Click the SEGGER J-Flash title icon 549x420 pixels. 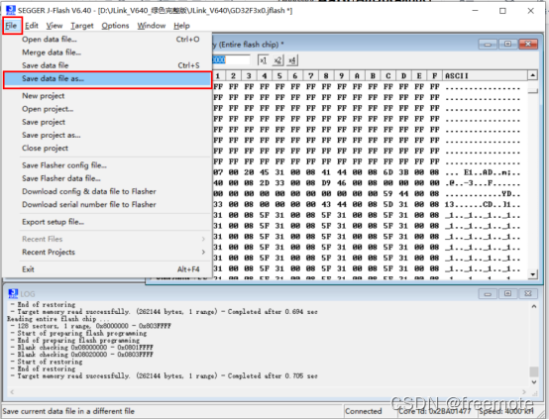tap(11, 11)
